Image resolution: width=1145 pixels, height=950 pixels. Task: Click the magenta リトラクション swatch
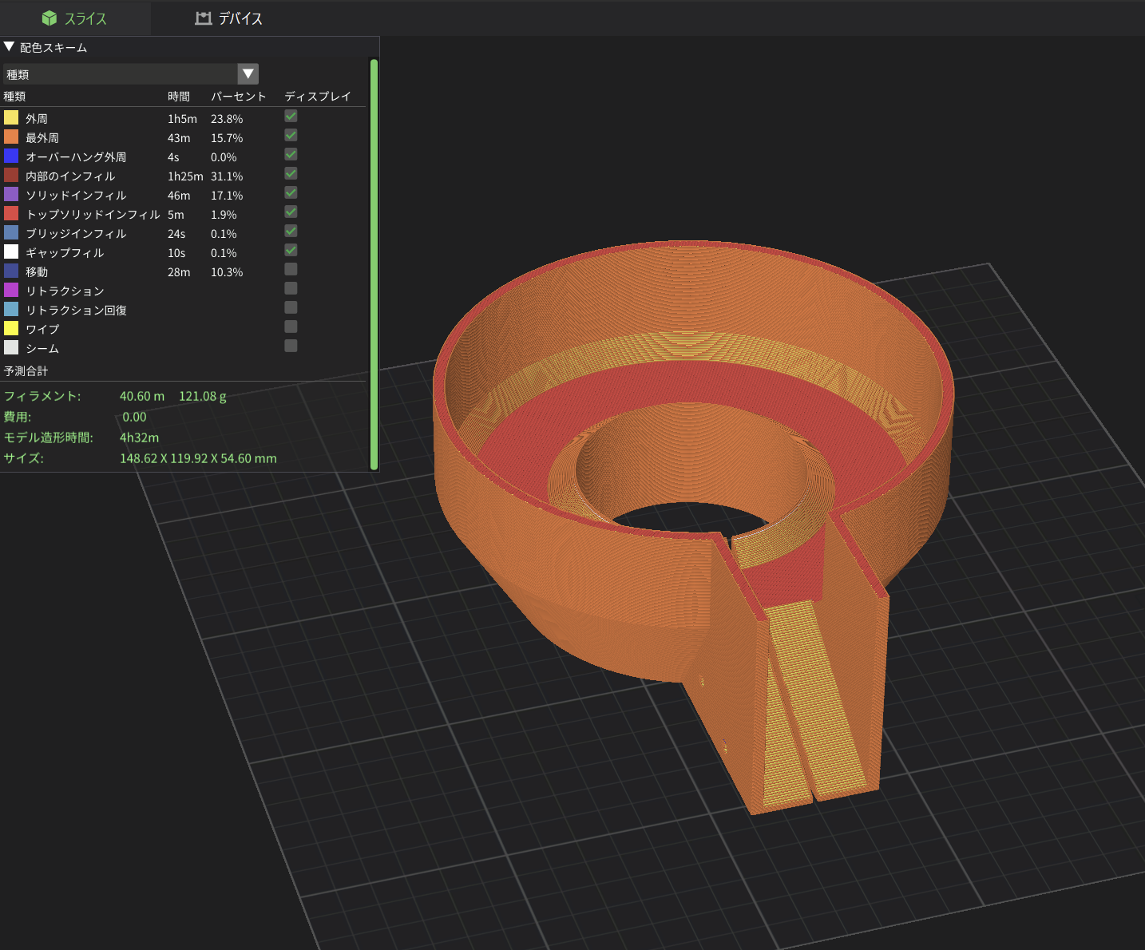(11, 291)
